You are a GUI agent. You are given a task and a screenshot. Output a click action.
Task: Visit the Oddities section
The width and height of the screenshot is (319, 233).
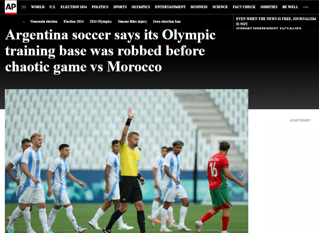269,7
